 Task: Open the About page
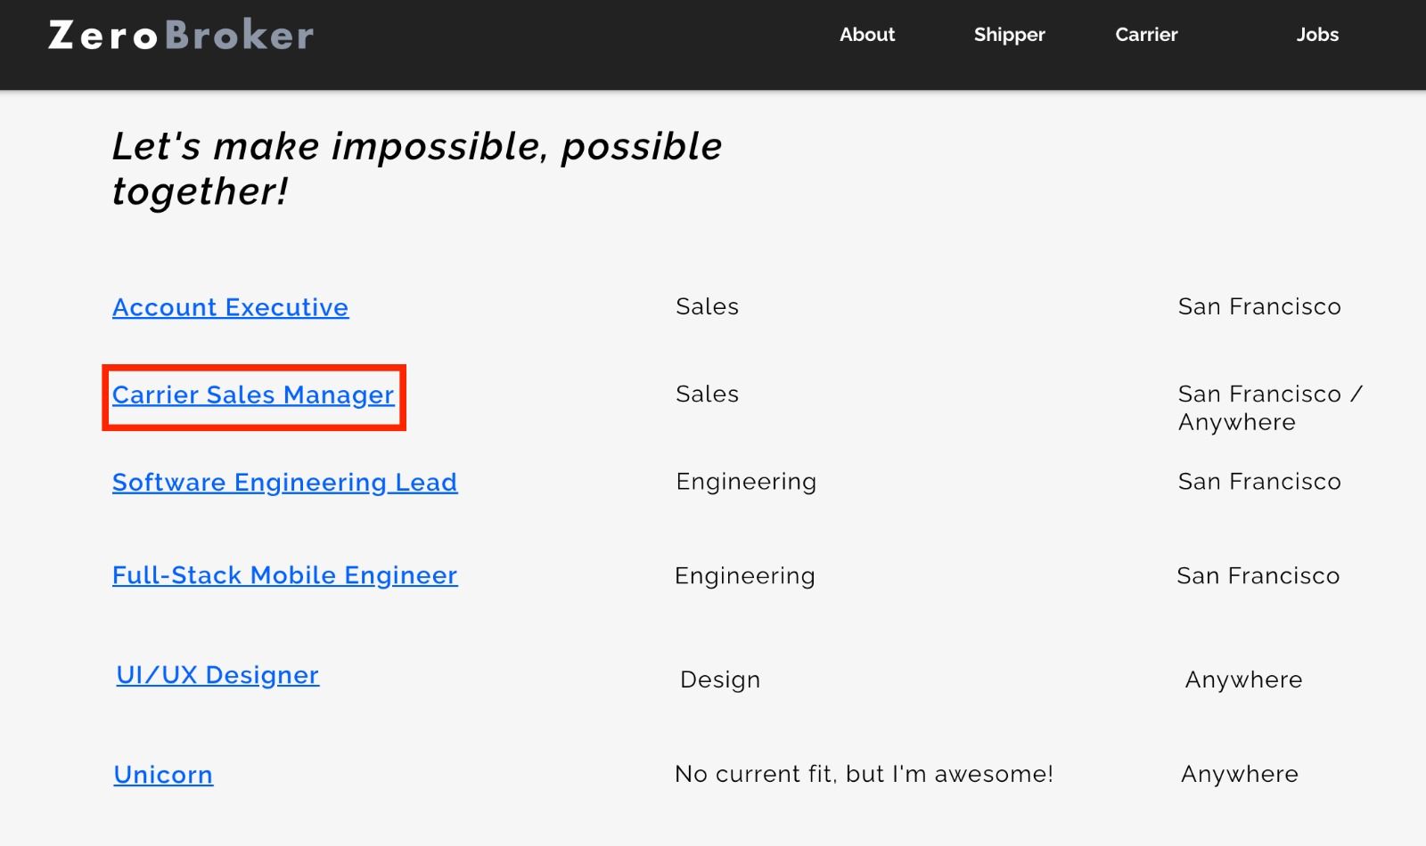[867, 35]
